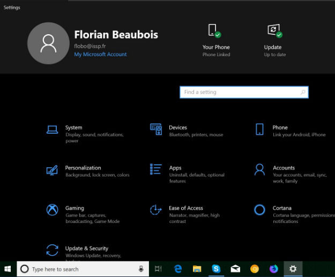The height and width of the screenshot is (277, 335).
Task: Click the magnifier icon in Find a setting
Action: (x=303, y=93)
